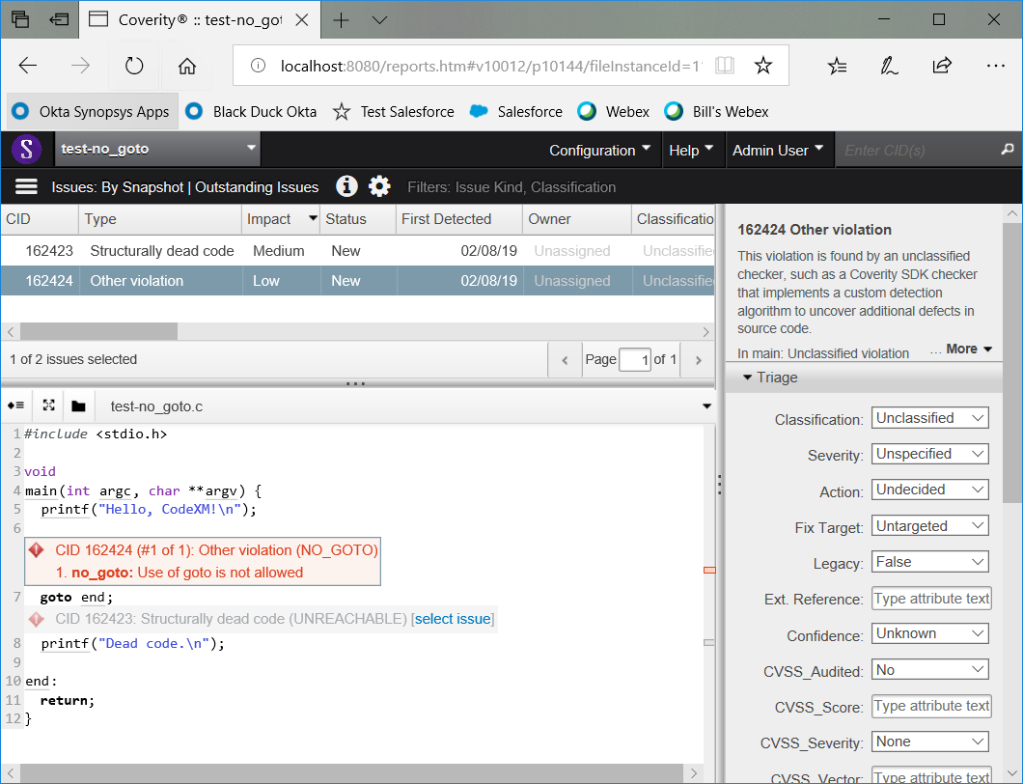1023x784 pixels.
Task: Open the CVSS_Severity dropdown
Action: (929, 742)
